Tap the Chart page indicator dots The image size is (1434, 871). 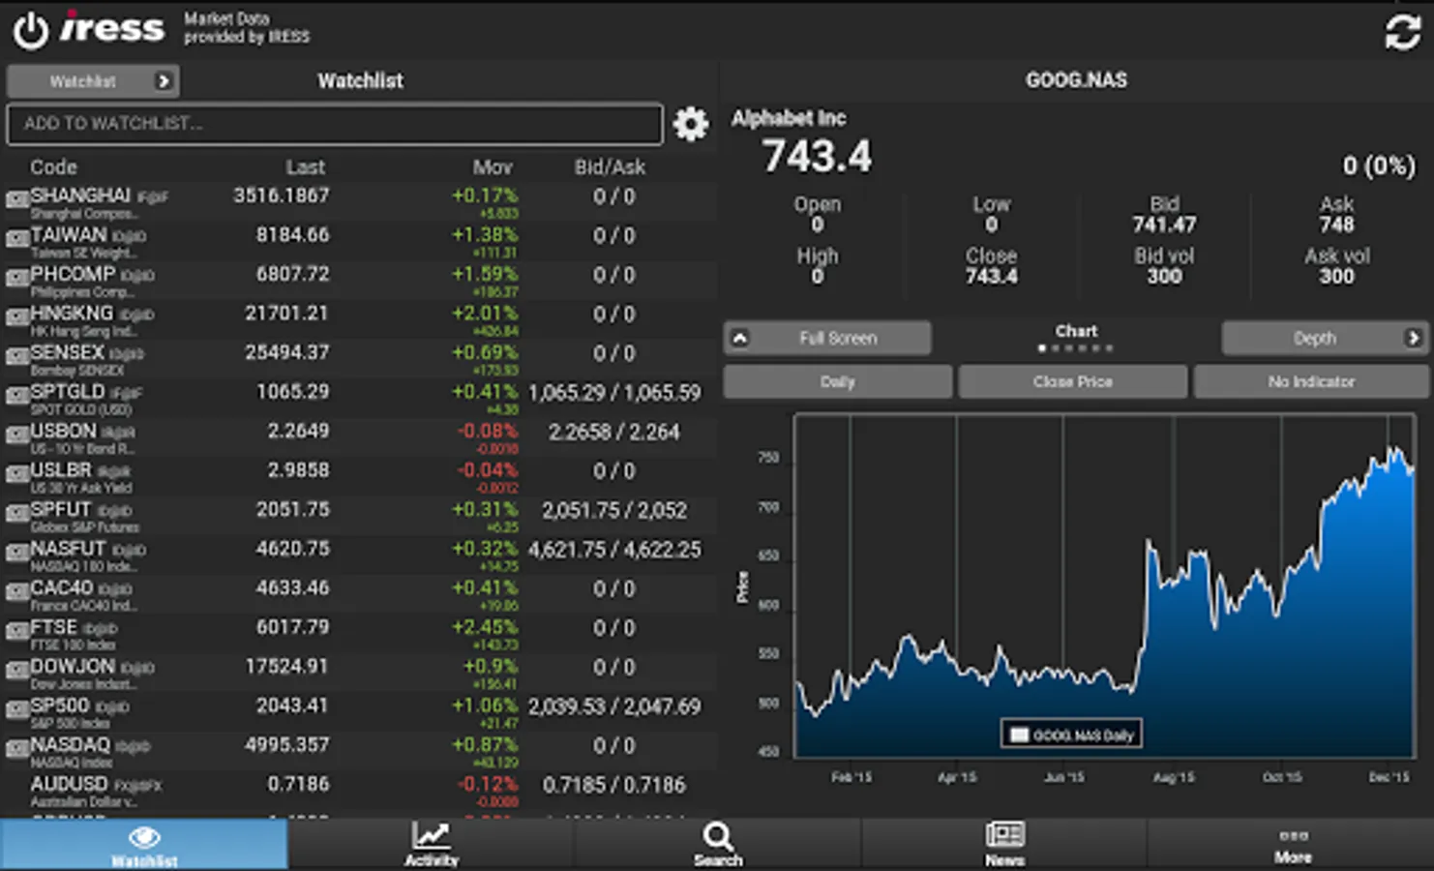pos(1076,348)
